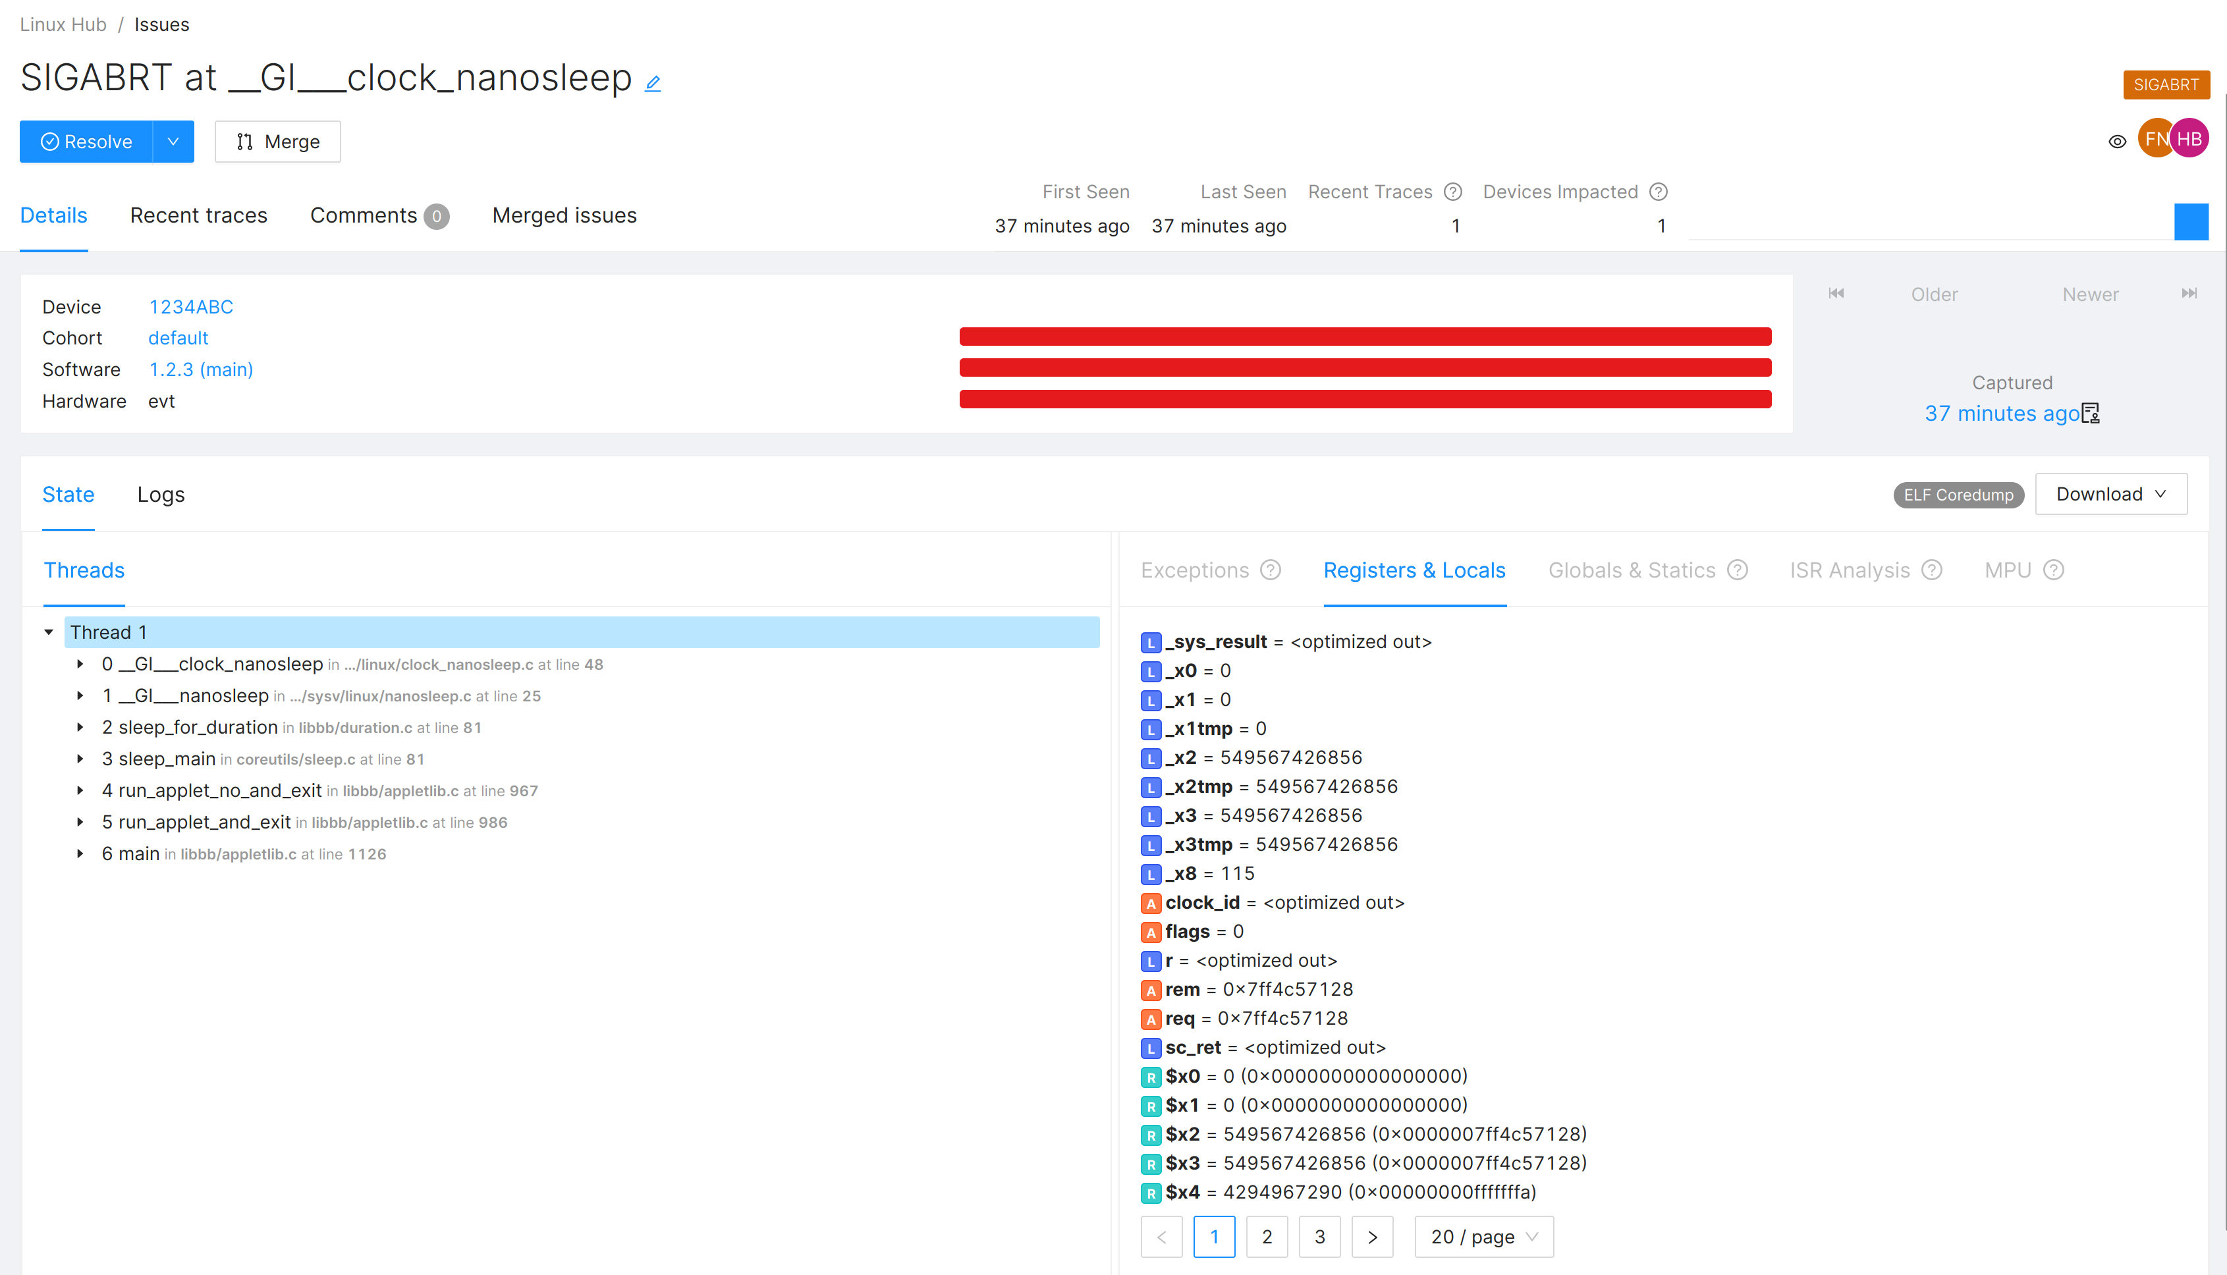Screen dimensions: 2227x1275
Task: Jump to the newest trace icon
Action: (x=2189, y=293)
